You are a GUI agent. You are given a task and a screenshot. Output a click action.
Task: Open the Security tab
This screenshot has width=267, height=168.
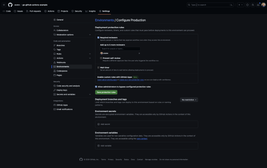point(77,11)
